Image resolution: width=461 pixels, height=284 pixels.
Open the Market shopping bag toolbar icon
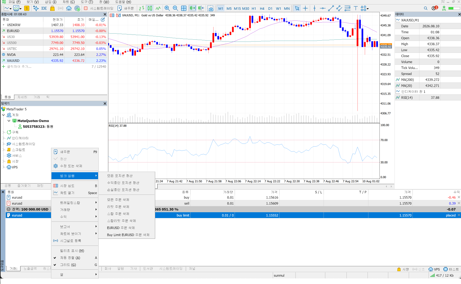pyautogui.click(x=52, y=8)
